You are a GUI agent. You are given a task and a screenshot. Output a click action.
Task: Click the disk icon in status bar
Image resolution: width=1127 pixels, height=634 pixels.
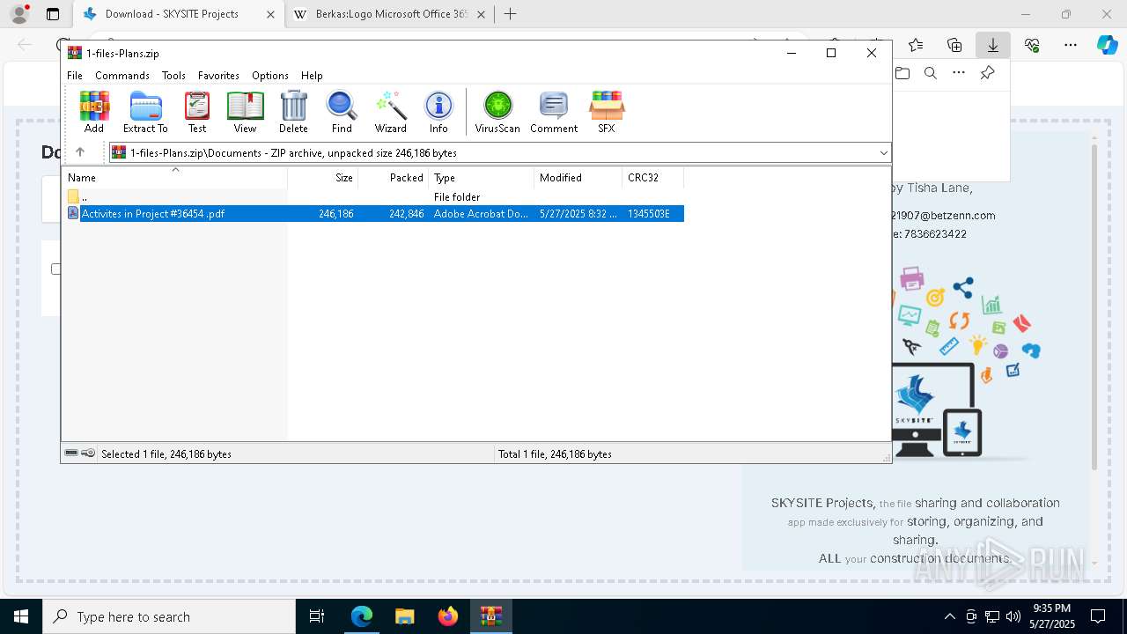point(71,453)
